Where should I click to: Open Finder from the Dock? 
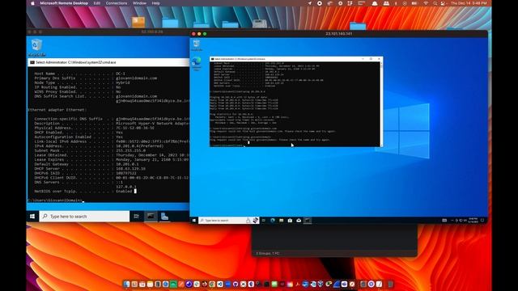coord(127,284)
